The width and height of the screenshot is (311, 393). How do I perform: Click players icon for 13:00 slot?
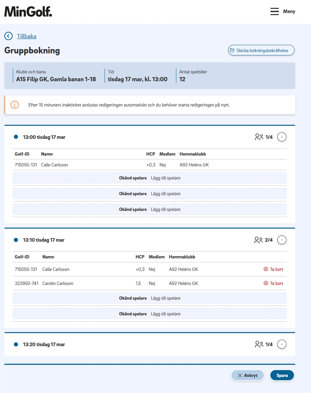click(259, 137)
